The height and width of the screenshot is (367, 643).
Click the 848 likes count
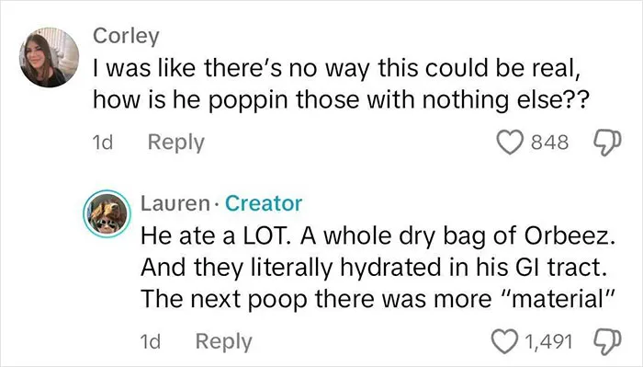pyautogui.click(x=550, y=143)
